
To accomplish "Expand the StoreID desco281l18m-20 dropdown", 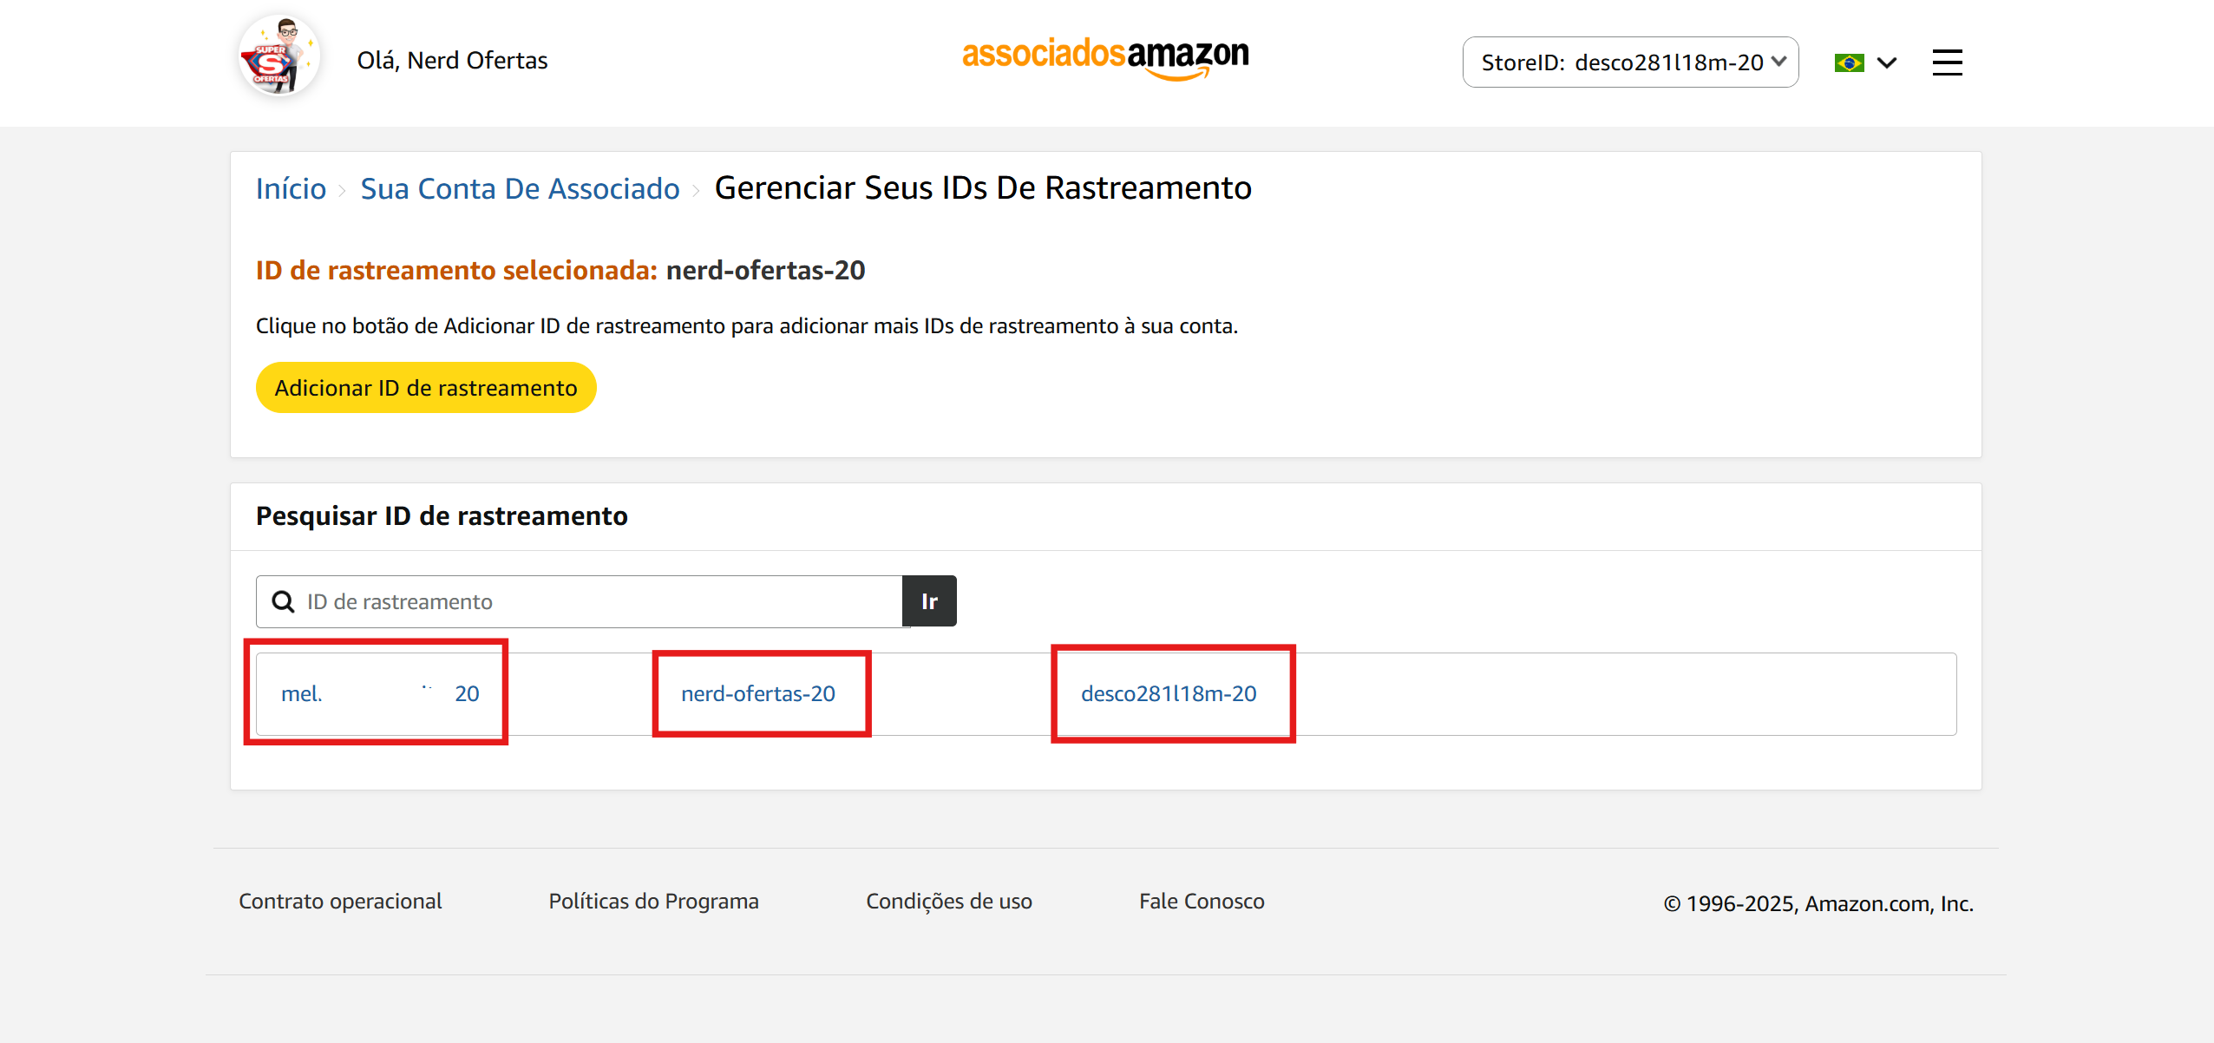I will pos(1630,62).
